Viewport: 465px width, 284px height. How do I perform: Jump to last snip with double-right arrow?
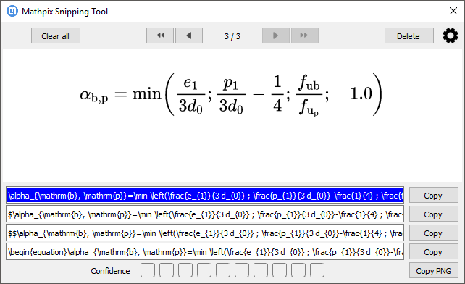(x=305, y=35)
